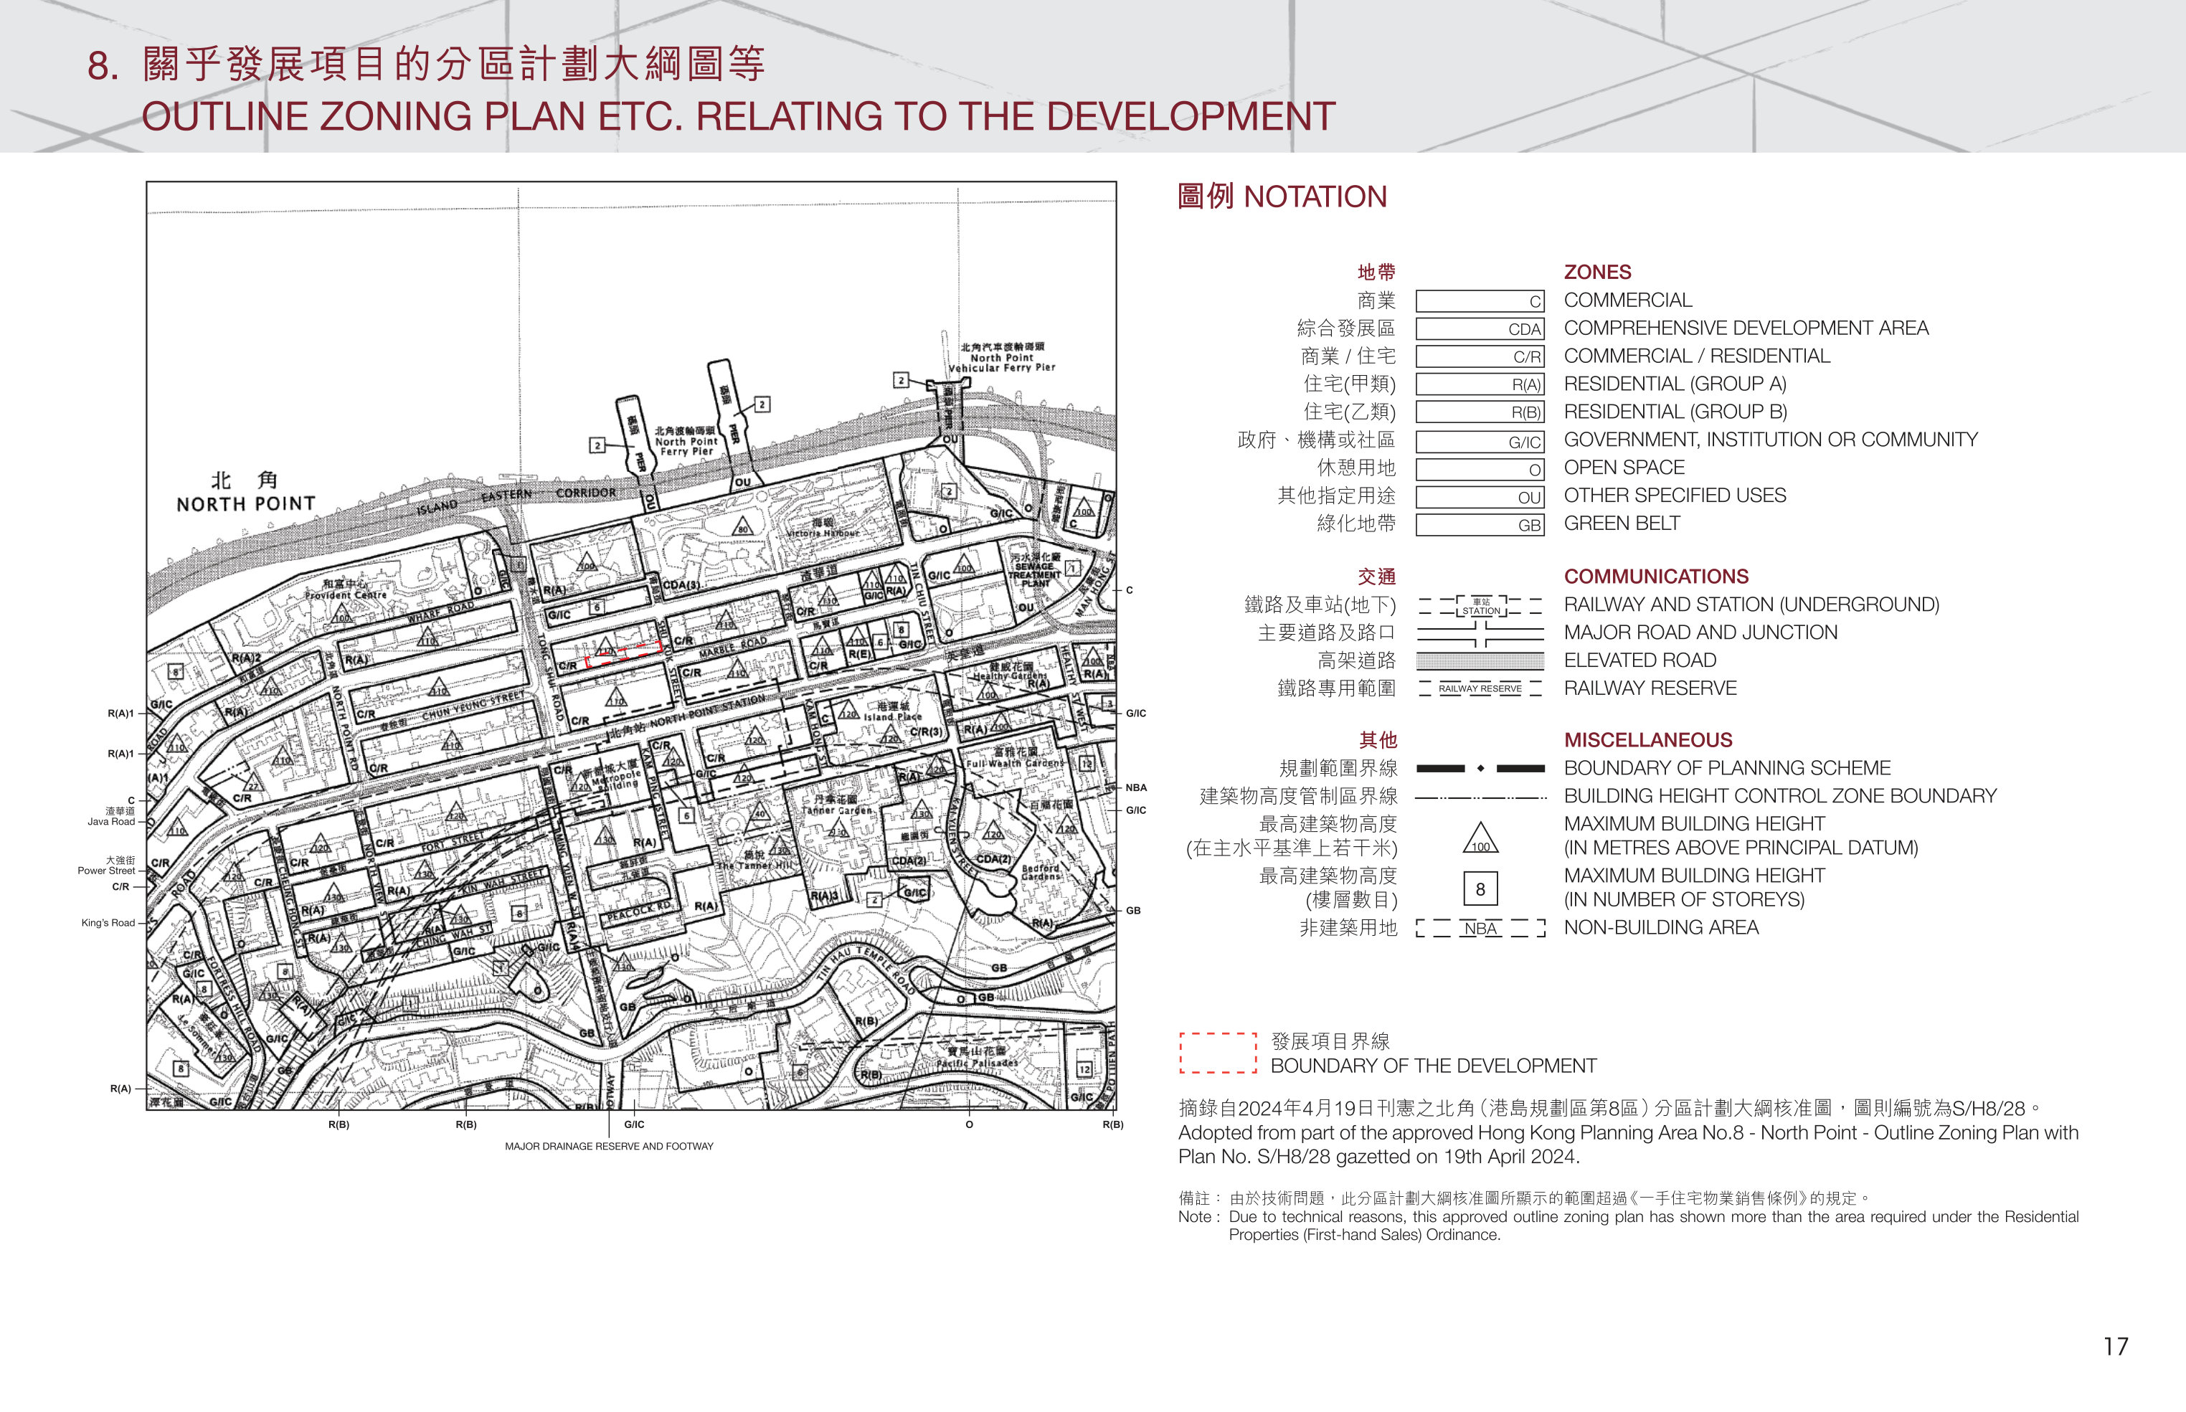
Task: Select the Green Belt GB legend box
Action: 1480,524
